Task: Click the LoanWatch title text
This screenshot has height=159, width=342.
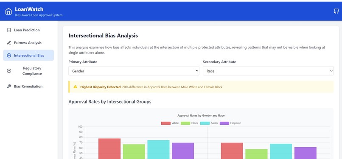Action: (29, 9)
